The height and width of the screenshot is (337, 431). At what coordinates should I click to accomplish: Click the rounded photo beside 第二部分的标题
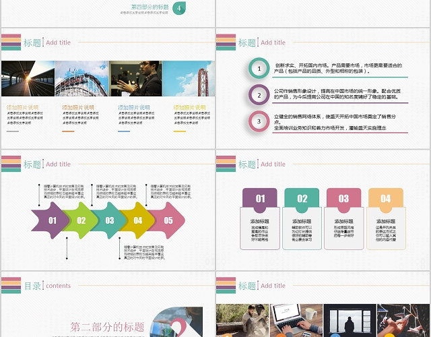tap(176, 322)
